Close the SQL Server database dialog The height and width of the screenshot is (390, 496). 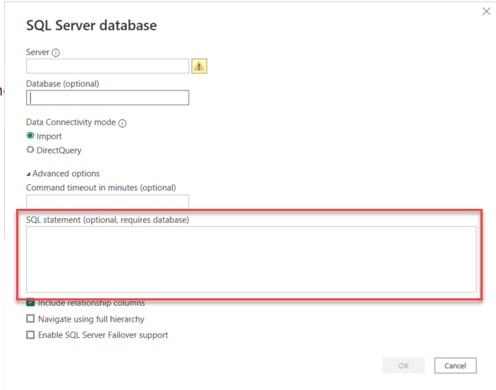486,12
